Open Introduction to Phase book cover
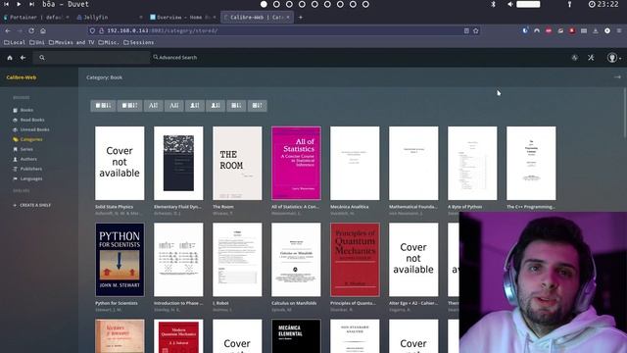 point(178,260)
